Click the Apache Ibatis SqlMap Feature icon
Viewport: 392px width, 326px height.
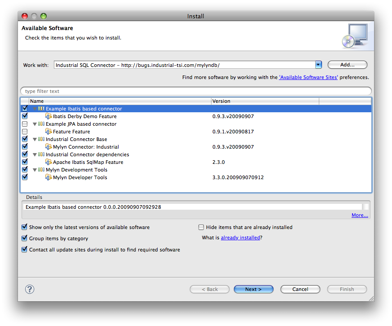48,162
